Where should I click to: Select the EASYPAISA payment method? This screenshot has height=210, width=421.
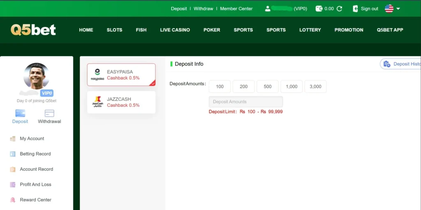[121, 75]
